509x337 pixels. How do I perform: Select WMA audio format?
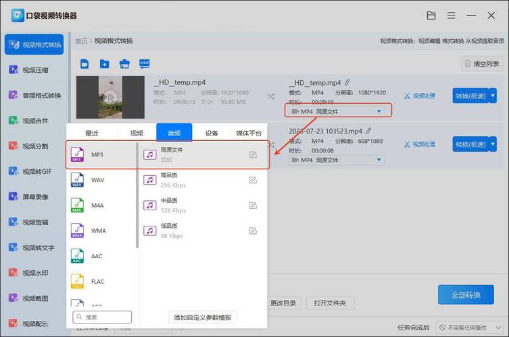click(101, 231)
